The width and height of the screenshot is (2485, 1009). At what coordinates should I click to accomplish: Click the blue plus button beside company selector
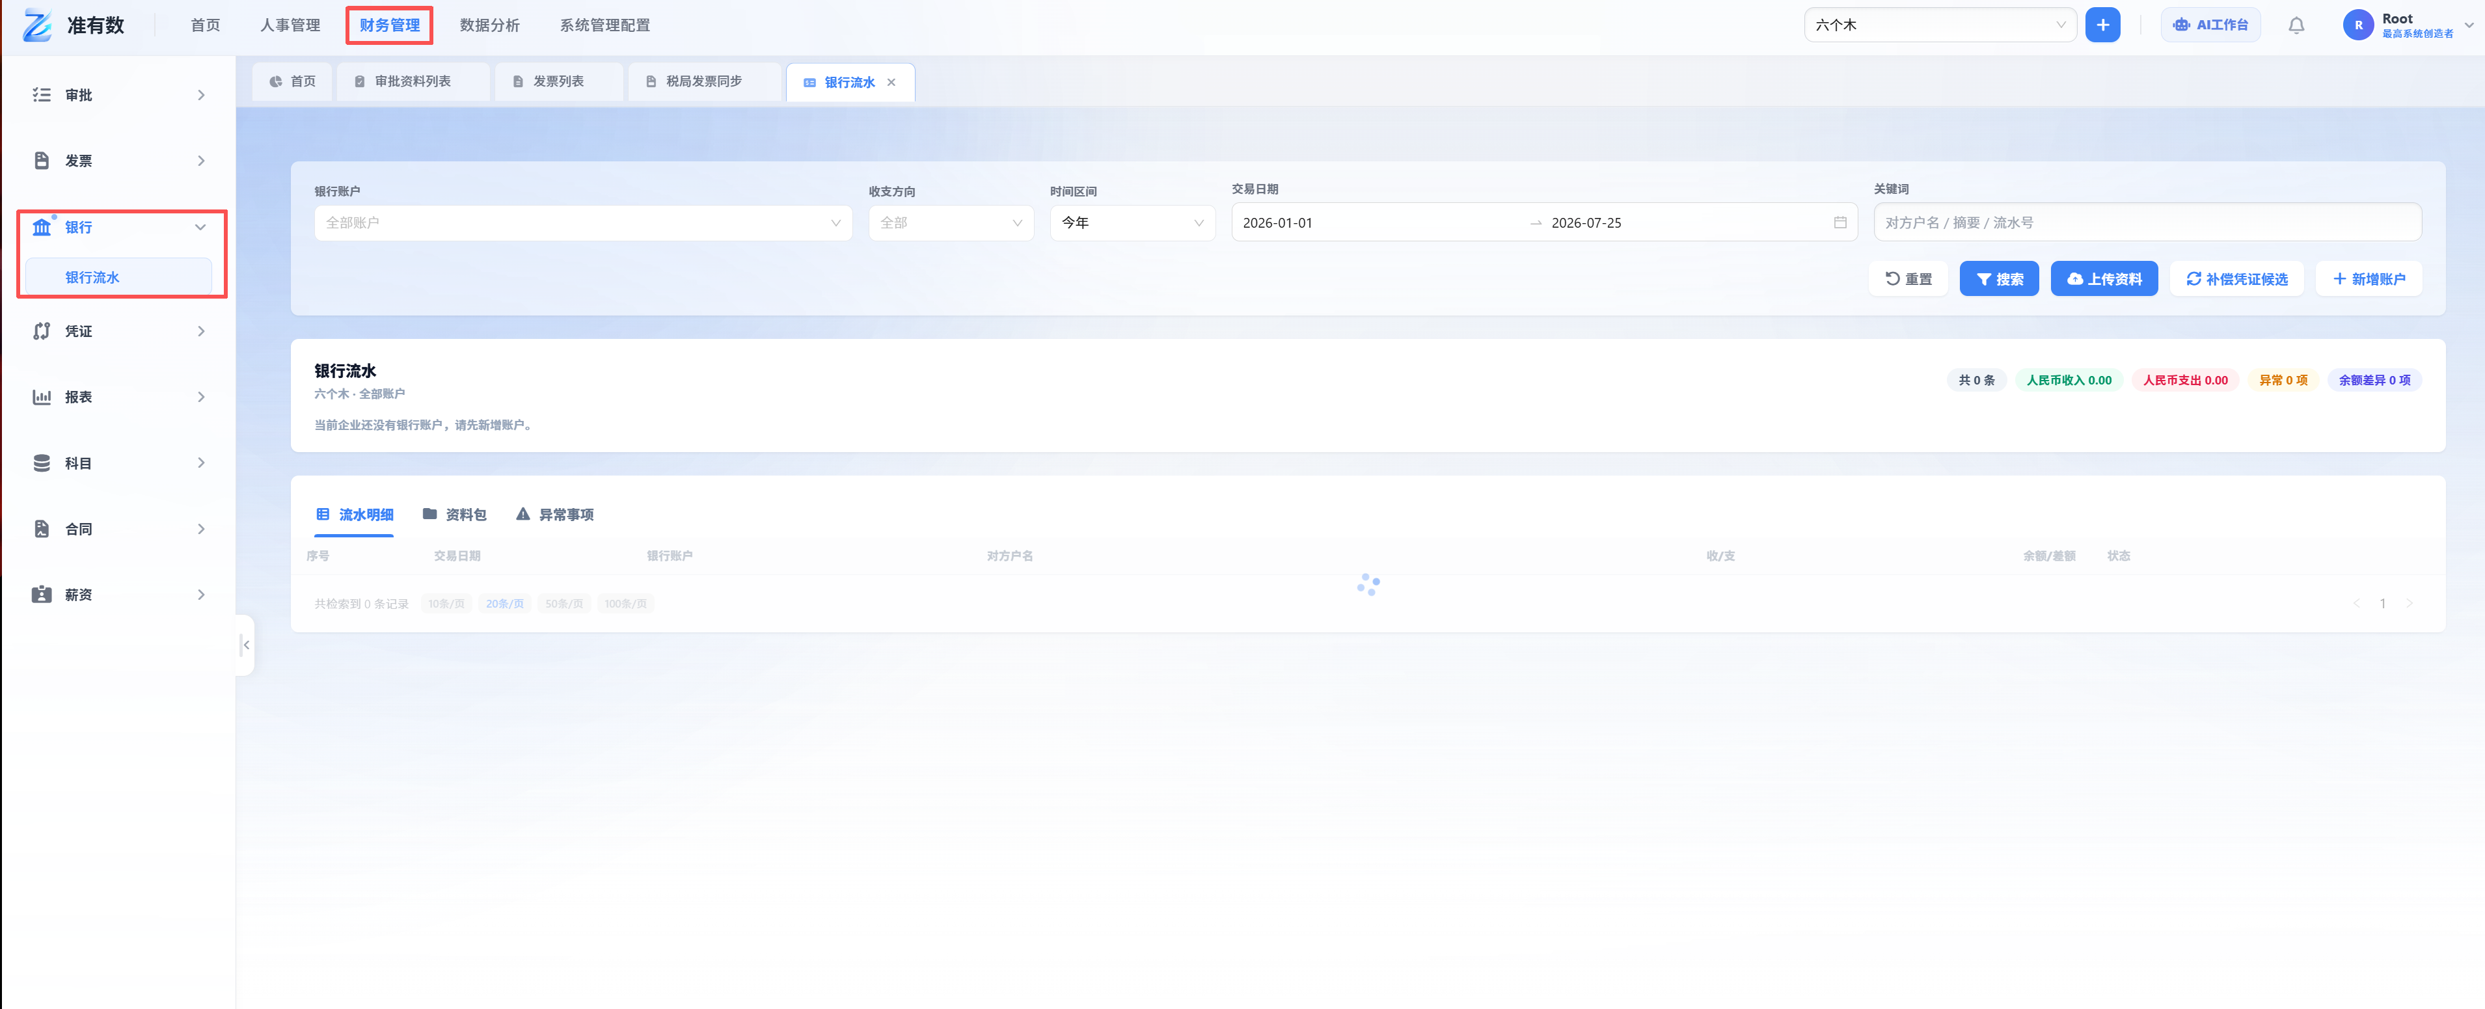coord(2102,25)
